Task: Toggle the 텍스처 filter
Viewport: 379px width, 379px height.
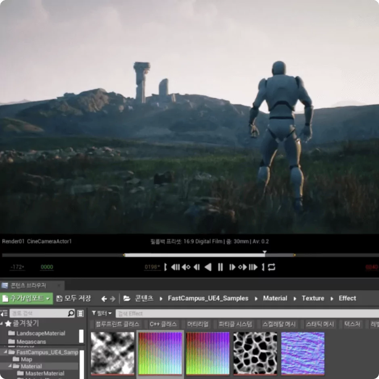Action: [x=352, y=324]
